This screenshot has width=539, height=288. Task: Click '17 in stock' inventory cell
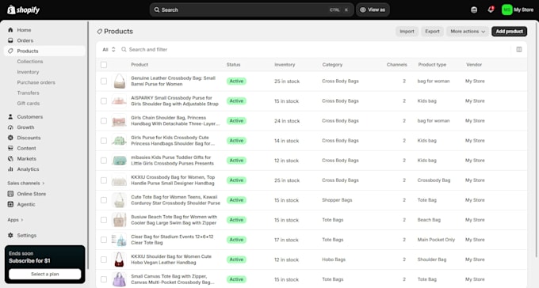click(286, 240)
